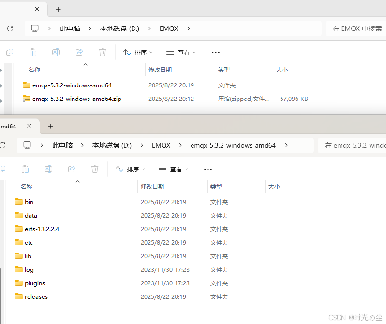Open a new tab in the EMQX window

click(59, 9)
